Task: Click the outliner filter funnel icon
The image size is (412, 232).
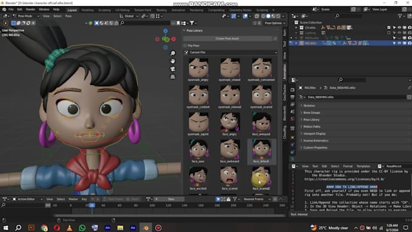Action: pos(400,16)
